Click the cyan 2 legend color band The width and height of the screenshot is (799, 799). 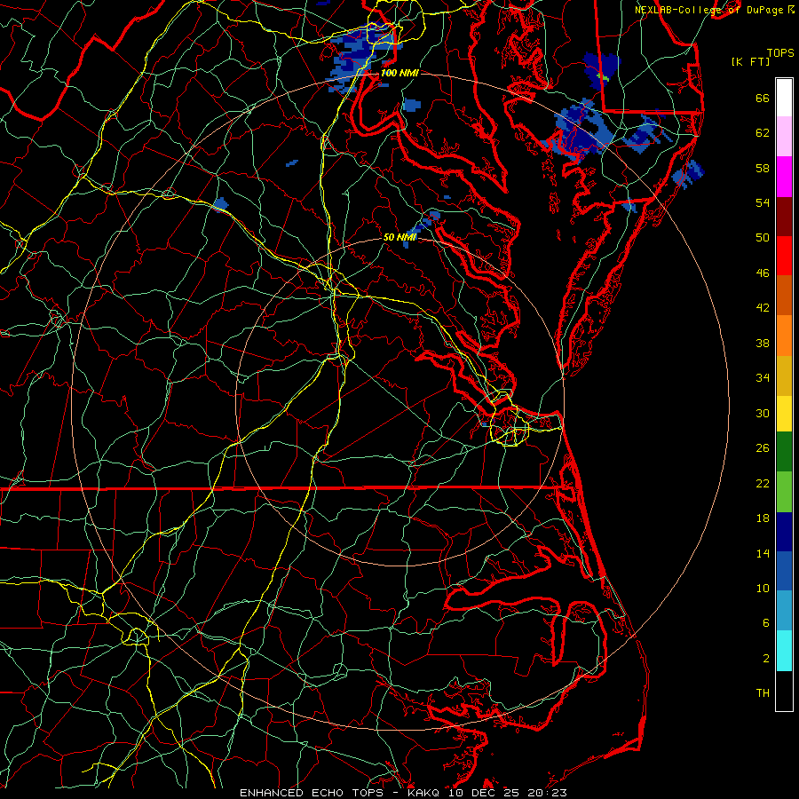784,651
